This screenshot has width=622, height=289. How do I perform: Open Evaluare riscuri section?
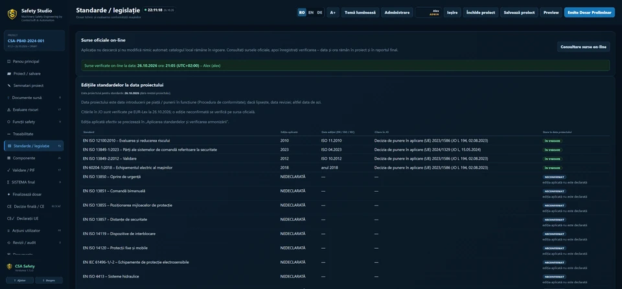pos(34,110)
